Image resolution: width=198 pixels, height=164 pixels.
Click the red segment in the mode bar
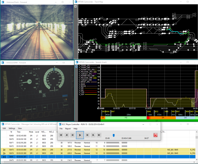point(148,118)
